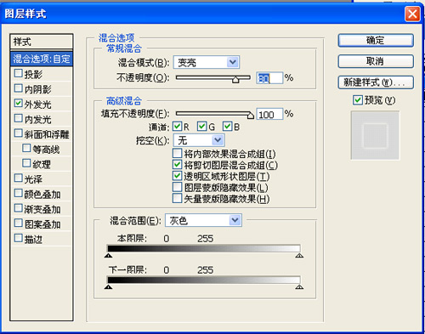The width and height of the screenshot is (425, 334).
Task: Enable the 光泽 satin checkbox
Action: [19, 178]
